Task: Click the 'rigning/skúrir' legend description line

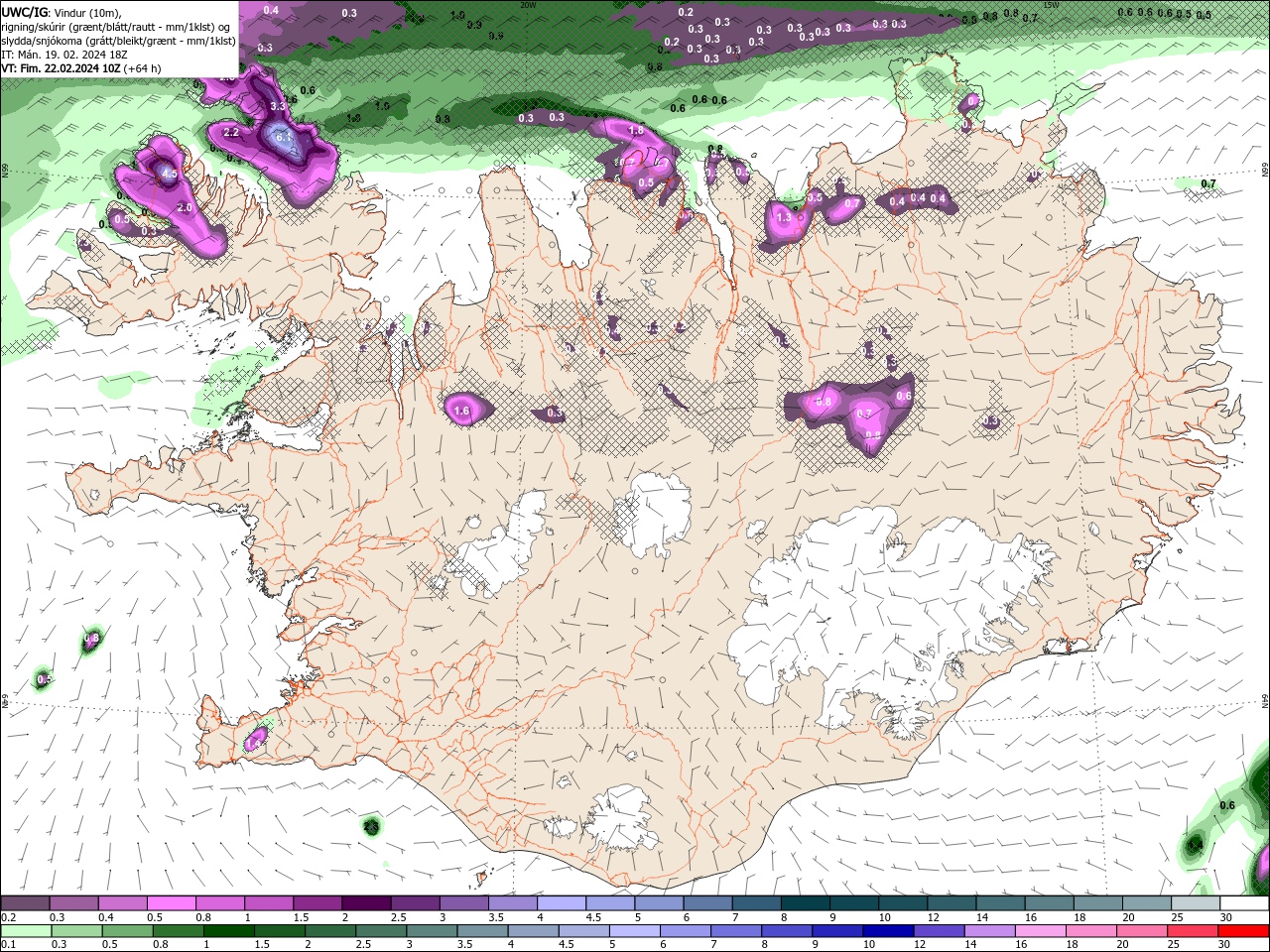Action: [117, 27]
